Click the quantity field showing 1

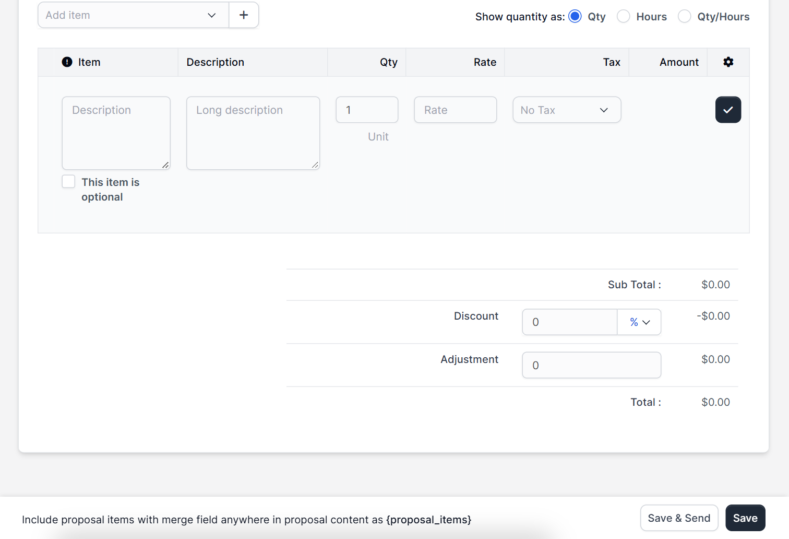point(367,110)
